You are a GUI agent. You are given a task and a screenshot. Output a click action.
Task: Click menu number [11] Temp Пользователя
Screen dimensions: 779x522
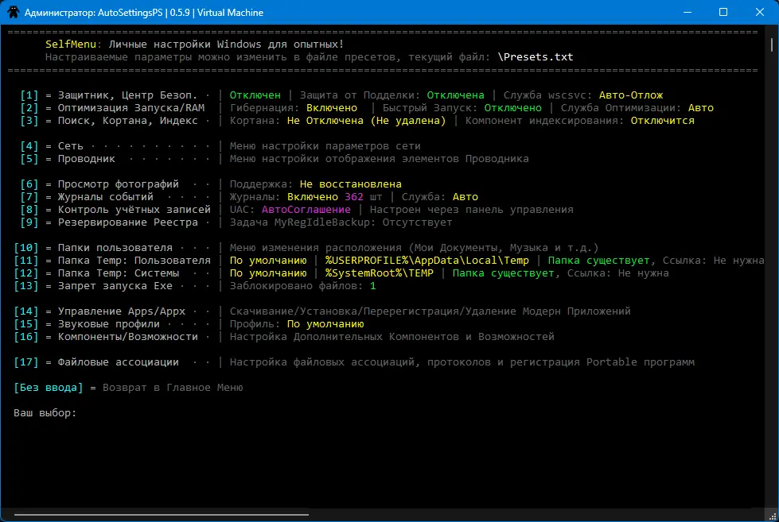click(x=25, y=261)
